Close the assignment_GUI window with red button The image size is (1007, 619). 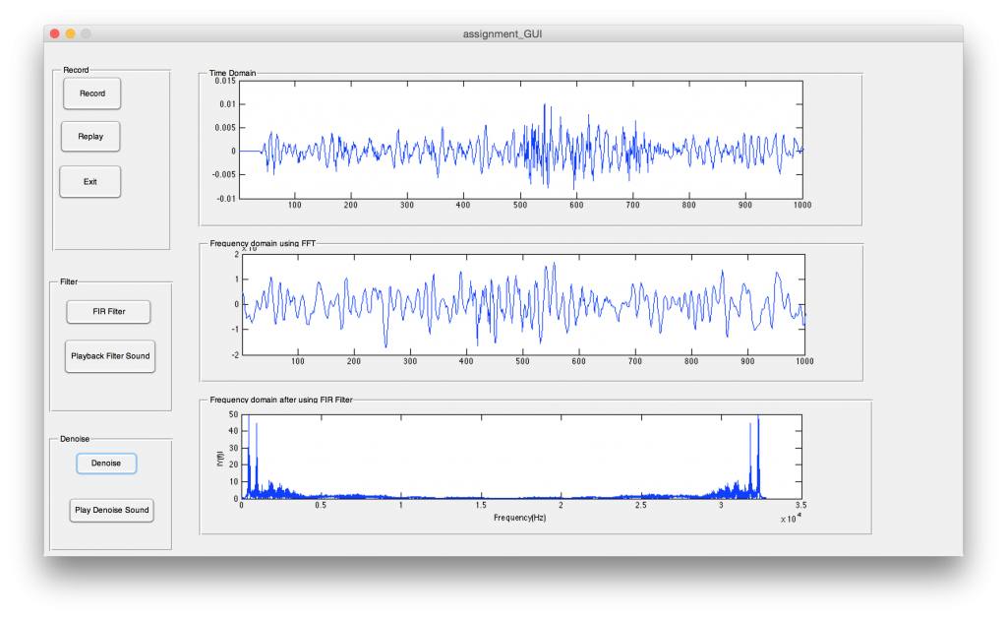click(54, 33)
